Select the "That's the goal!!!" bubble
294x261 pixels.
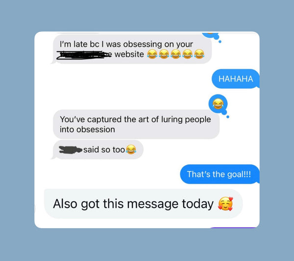point(220,174)
